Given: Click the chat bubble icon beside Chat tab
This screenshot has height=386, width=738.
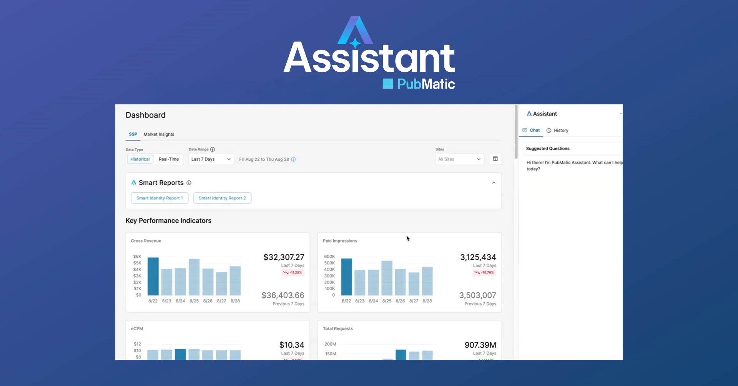Looking at the screenshot, I should click(x=524, y=130).
